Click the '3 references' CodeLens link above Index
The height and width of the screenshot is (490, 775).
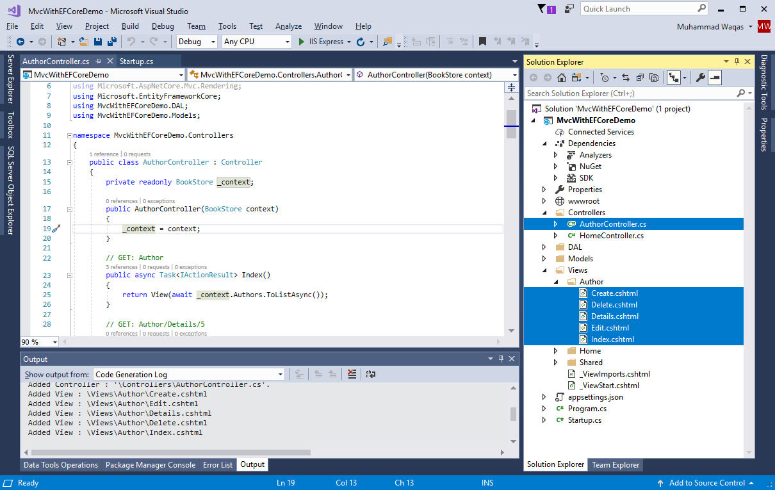pos(122,267)
